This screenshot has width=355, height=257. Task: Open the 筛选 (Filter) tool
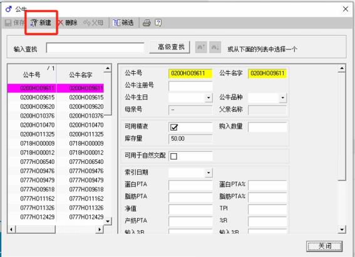click(x=123, y=23)
